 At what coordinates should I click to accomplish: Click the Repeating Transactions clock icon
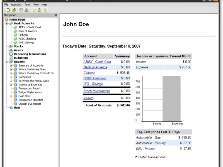[11, 54]
